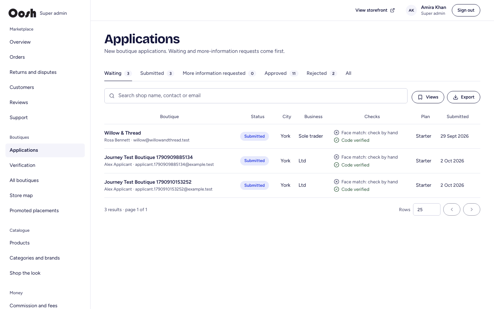Switch to the Waiting tab
This screenshot has height=309, width=494.
pos(118,73)
